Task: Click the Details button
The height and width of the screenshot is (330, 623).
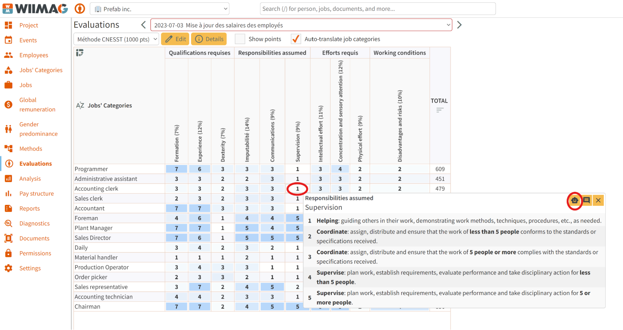Action: click(x=209, y=39)
